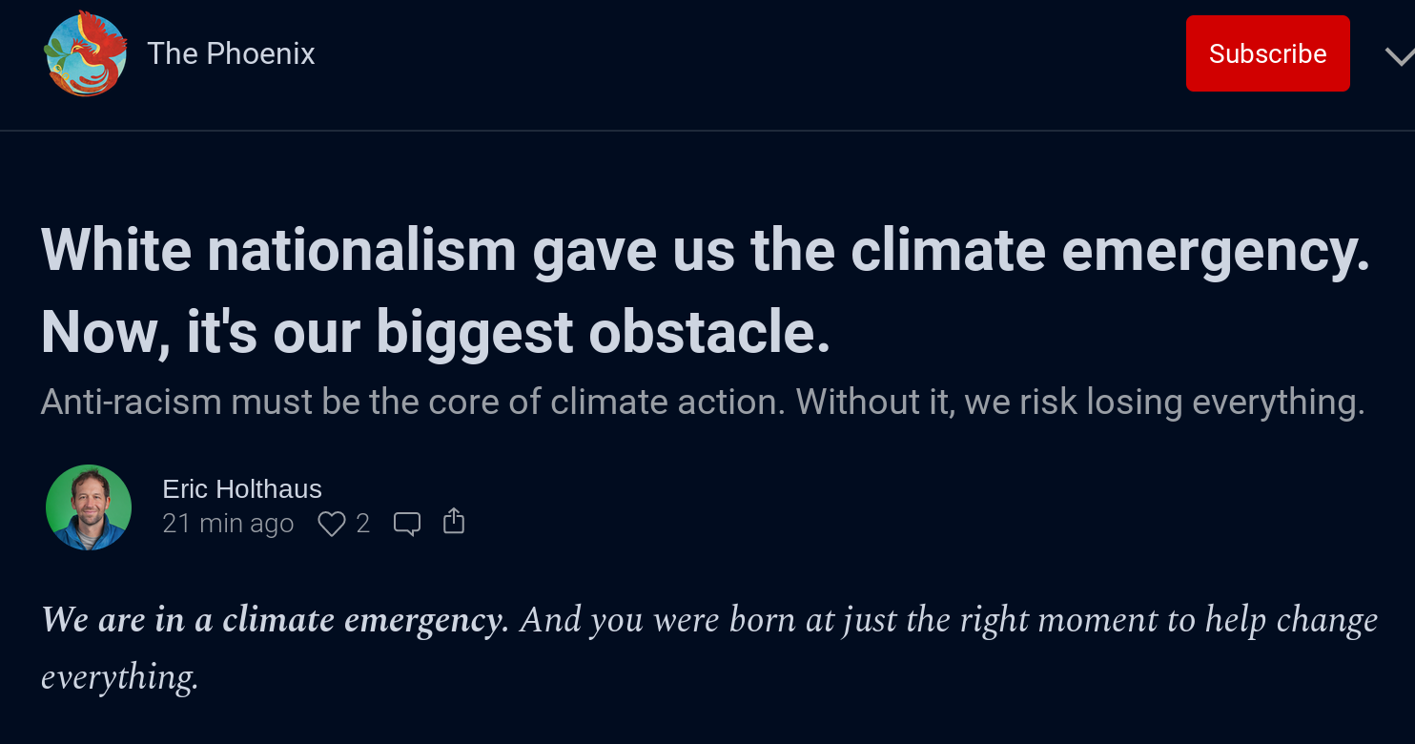The width and height of the screenshot is (1415, 744).
Task: View the like count number 2
Action: click(362, 524)
